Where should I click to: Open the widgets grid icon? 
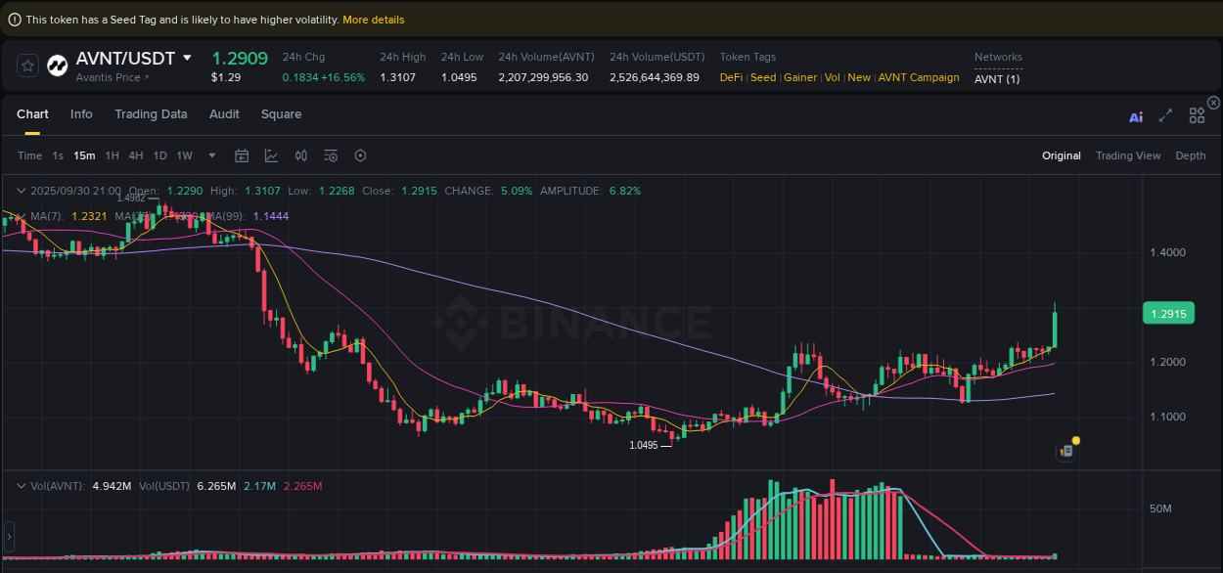pos(1197,114)
